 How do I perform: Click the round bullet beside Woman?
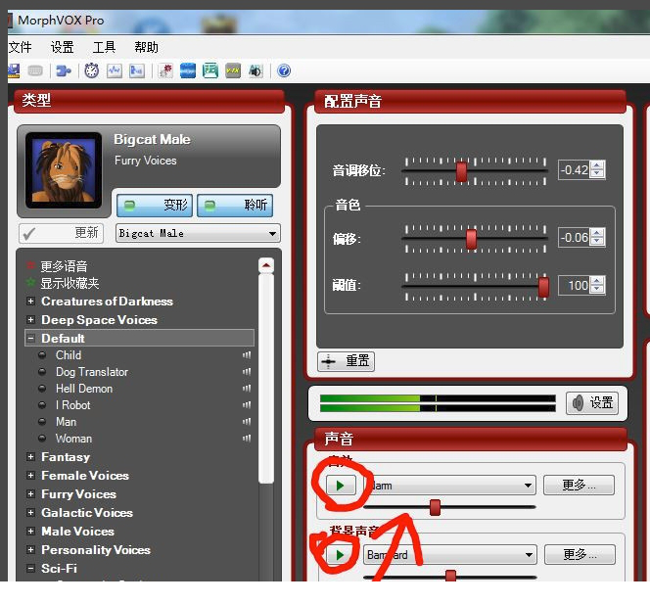[x=42, y=439]
